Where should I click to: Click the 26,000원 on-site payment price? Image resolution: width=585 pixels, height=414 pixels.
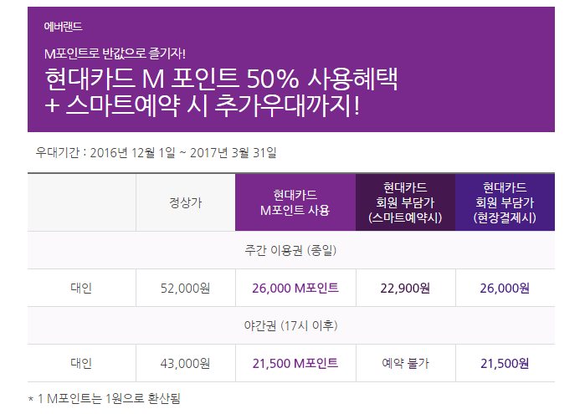point(505,288)
